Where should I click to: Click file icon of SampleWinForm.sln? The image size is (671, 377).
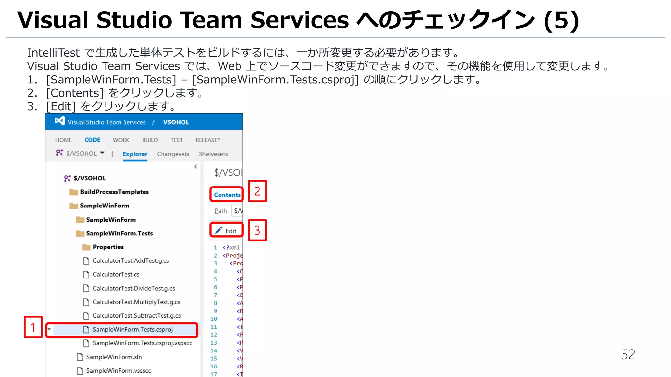point(80,357)
